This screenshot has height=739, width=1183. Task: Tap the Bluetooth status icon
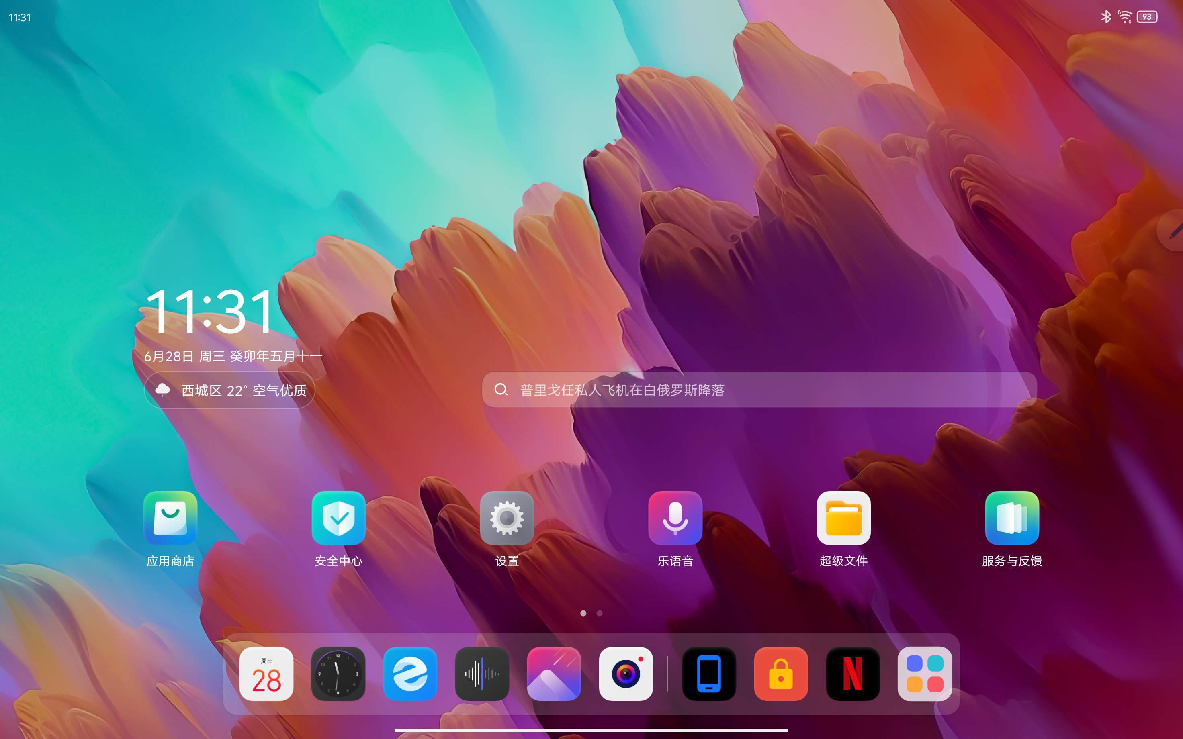coord(1106,16)
